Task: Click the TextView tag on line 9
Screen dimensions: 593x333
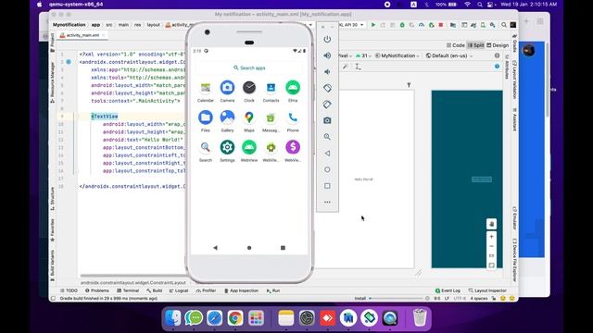Action: 105,117
